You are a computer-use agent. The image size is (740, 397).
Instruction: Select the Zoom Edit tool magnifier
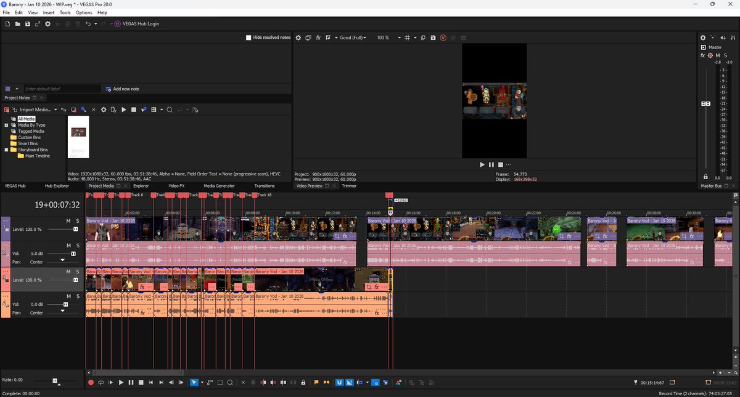coord(230,382)
